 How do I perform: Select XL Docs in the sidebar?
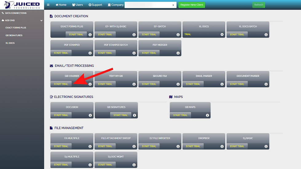pos(10,43)
